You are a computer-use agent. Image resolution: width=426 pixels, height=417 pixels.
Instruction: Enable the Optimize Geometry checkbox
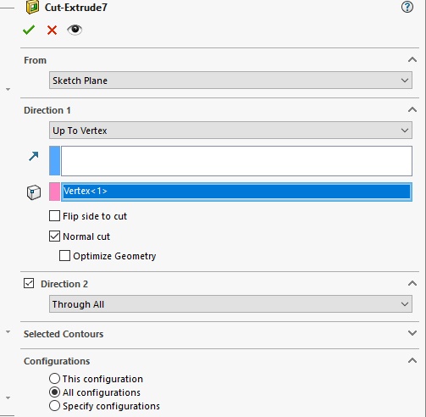click(x=64, y=256)
